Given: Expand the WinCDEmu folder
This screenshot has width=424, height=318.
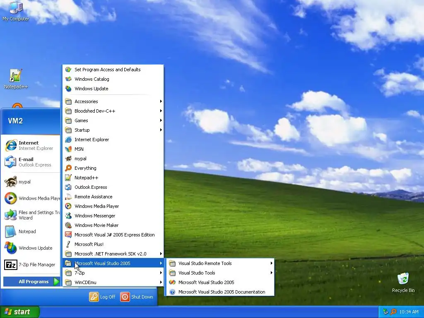Looking at the screenshot, I should click(x=113, y=282).
